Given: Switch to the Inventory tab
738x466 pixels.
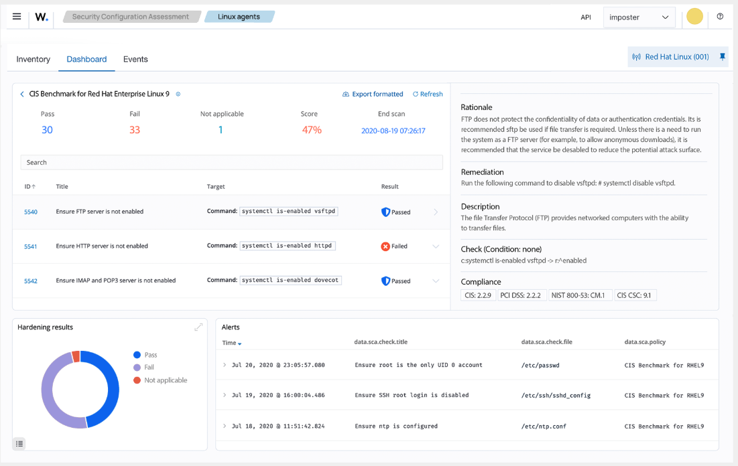Looking at the screenshot, I should (x=33, y=59).
